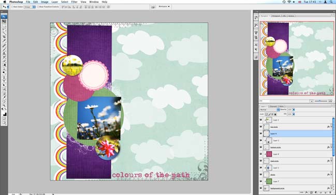Open the layer Fill dropdown arrow

(294, 114)
